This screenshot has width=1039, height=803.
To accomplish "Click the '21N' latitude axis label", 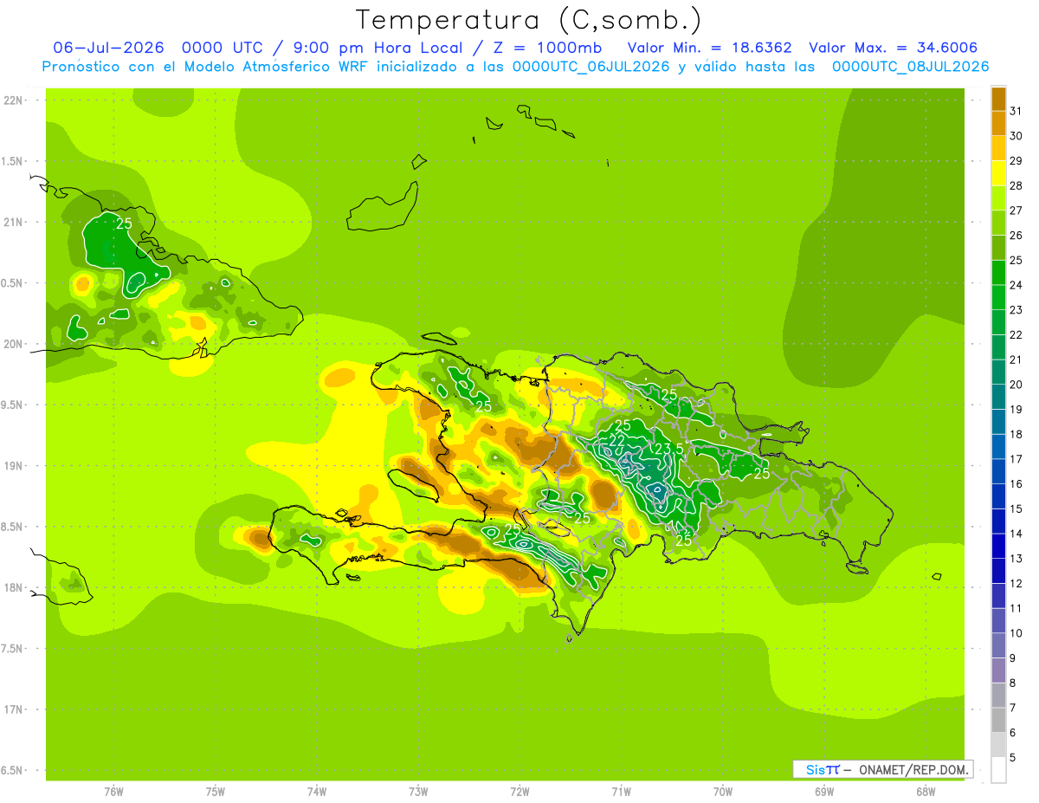I will (x=15, y=223).
